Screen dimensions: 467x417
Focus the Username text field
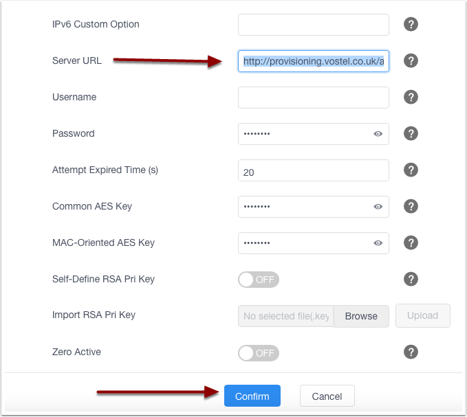click(314, 98)
